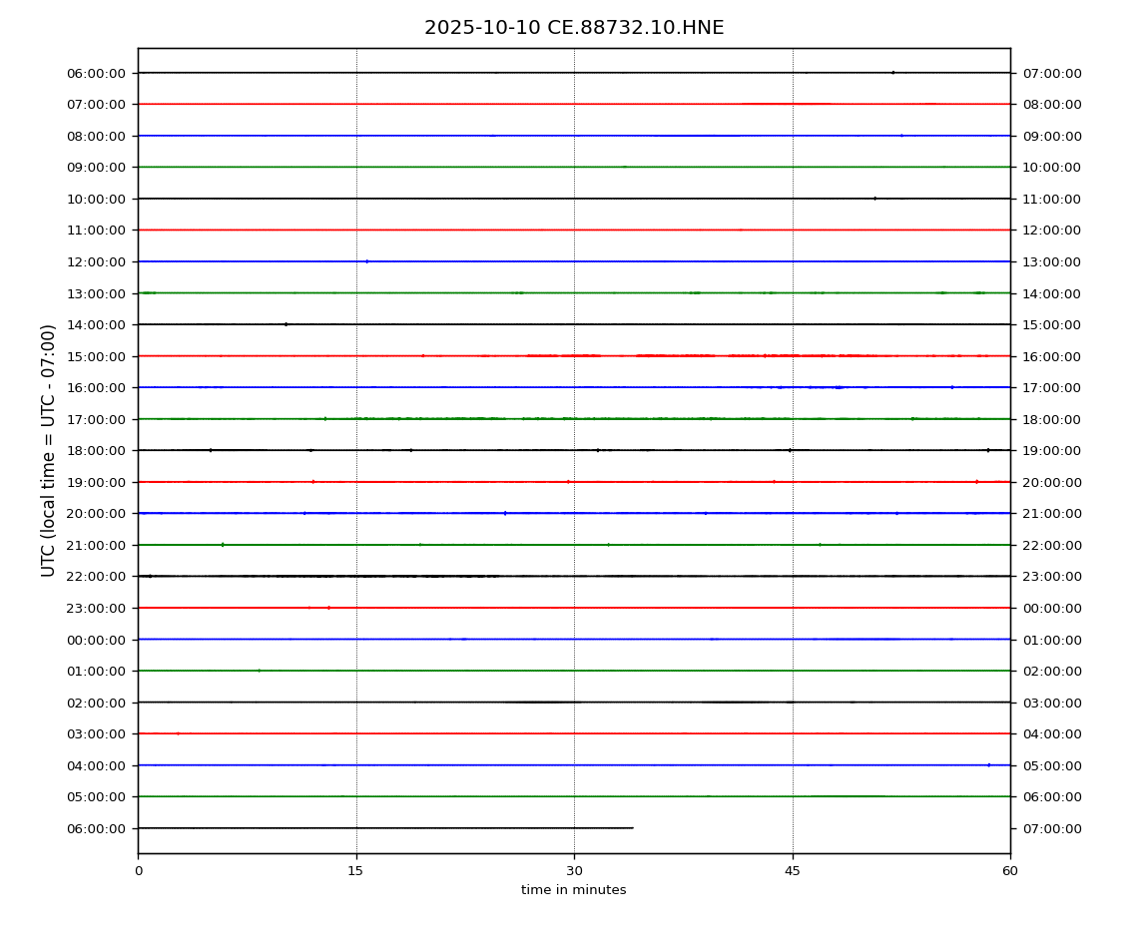Click the right-side "12:00:00" time label
This screenshot has width=1148, height=948.
coord(1051,231)
